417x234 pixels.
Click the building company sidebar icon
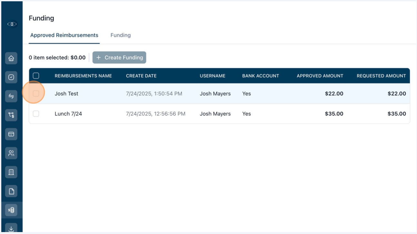pyautogui.click(x=11, y=172)
